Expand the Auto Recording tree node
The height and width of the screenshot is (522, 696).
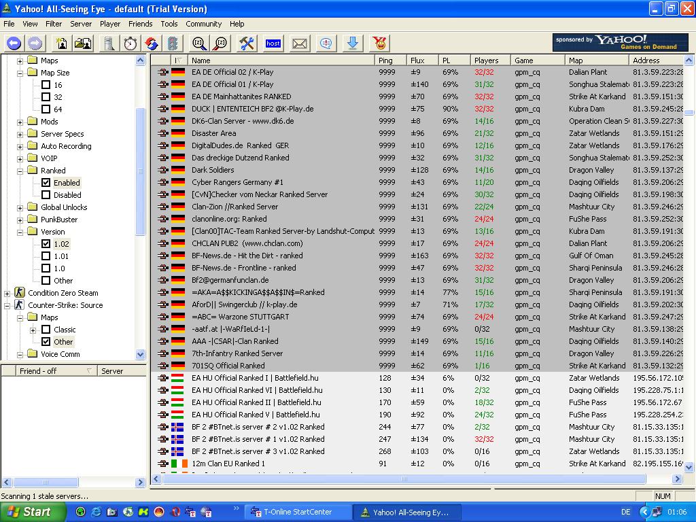(20, 147)
